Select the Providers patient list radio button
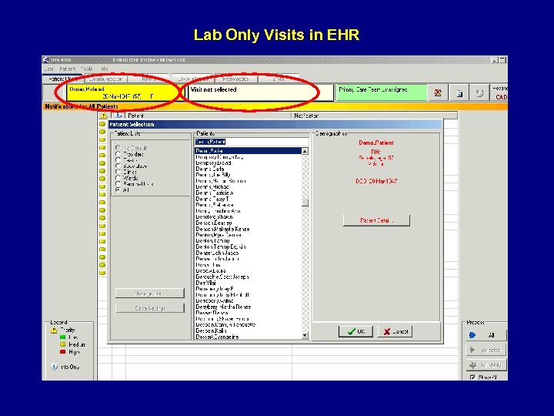 click(118, 154)
